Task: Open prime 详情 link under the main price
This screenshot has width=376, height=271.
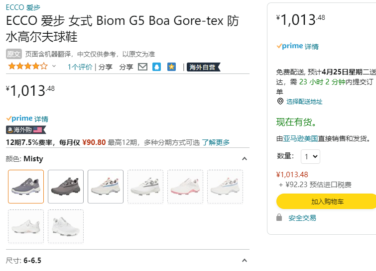Action: coord(41,119)
